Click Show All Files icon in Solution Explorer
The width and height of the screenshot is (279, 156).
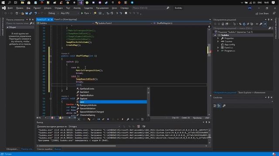(x=252, y=24)
